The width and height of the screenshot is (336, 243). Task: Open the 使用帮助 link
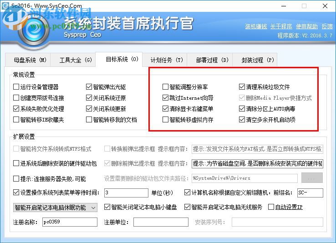click(307, 26)
